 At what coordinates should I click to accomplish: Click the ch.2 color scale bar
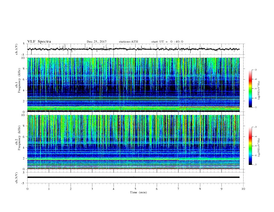pyautogui.click(x=250, y=146)
